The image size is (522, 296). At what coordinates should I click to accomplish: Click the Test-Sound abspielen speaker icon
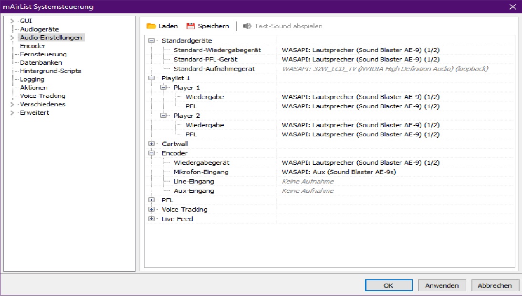pos(247,26)
